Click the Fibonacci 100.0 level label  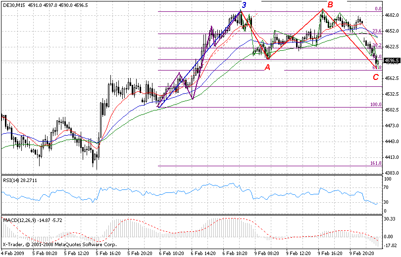376,105
